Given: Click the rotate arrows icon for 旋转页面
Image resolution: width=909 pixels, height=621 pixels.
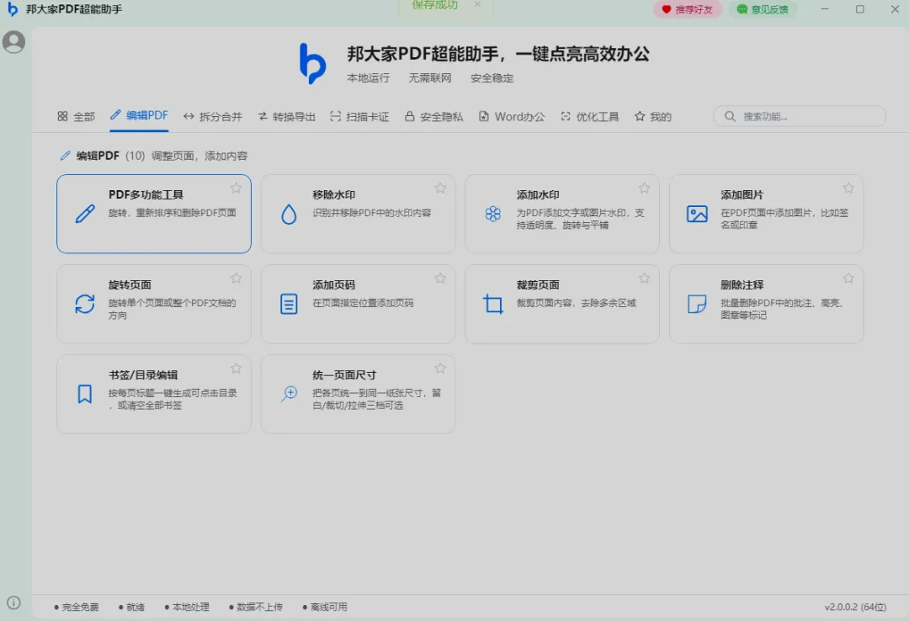Looking at the screenshot, I should 85,304.
